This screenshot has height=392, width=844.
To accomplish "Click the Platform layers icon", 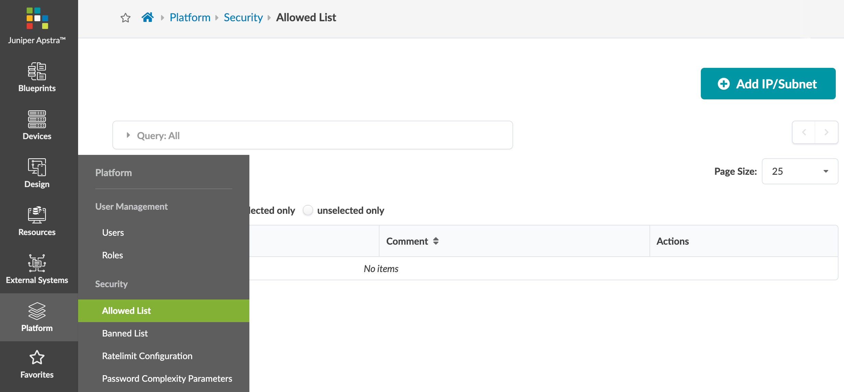I will coord(37,311).
